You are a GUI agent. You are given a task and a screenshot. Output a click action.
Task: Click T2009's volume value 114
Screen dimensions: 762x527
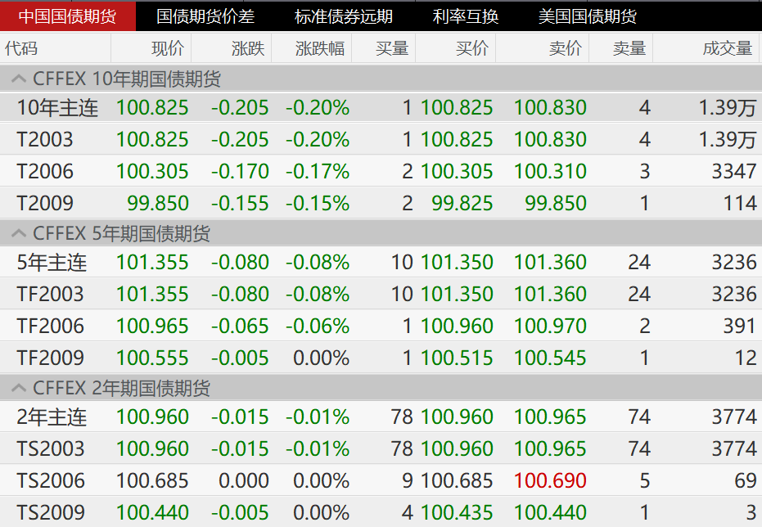tap(740, 203)
